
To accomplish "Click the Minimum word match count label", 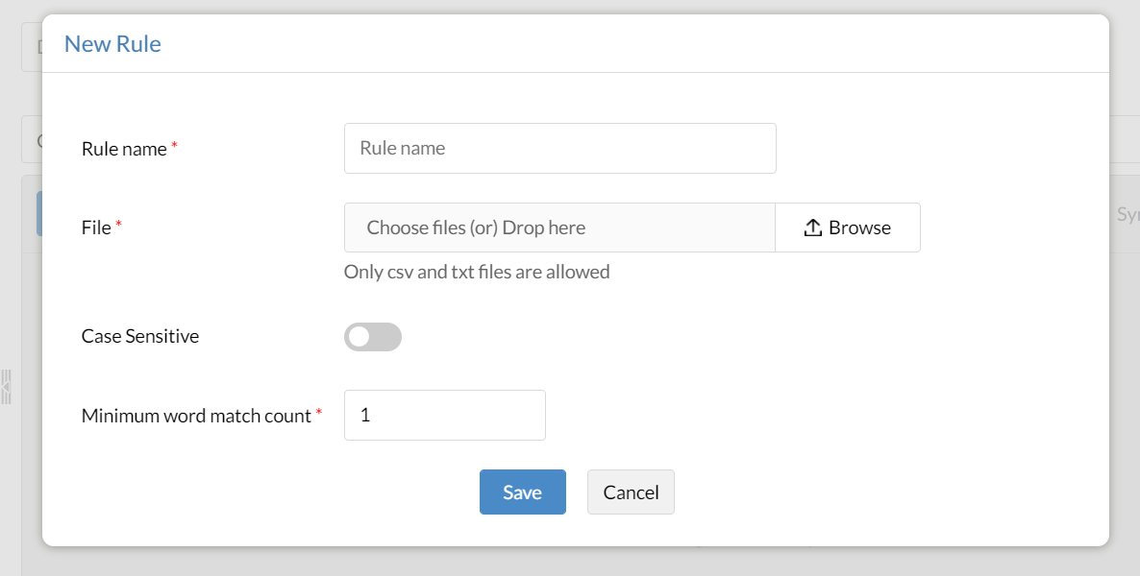I will pos(196,417).
